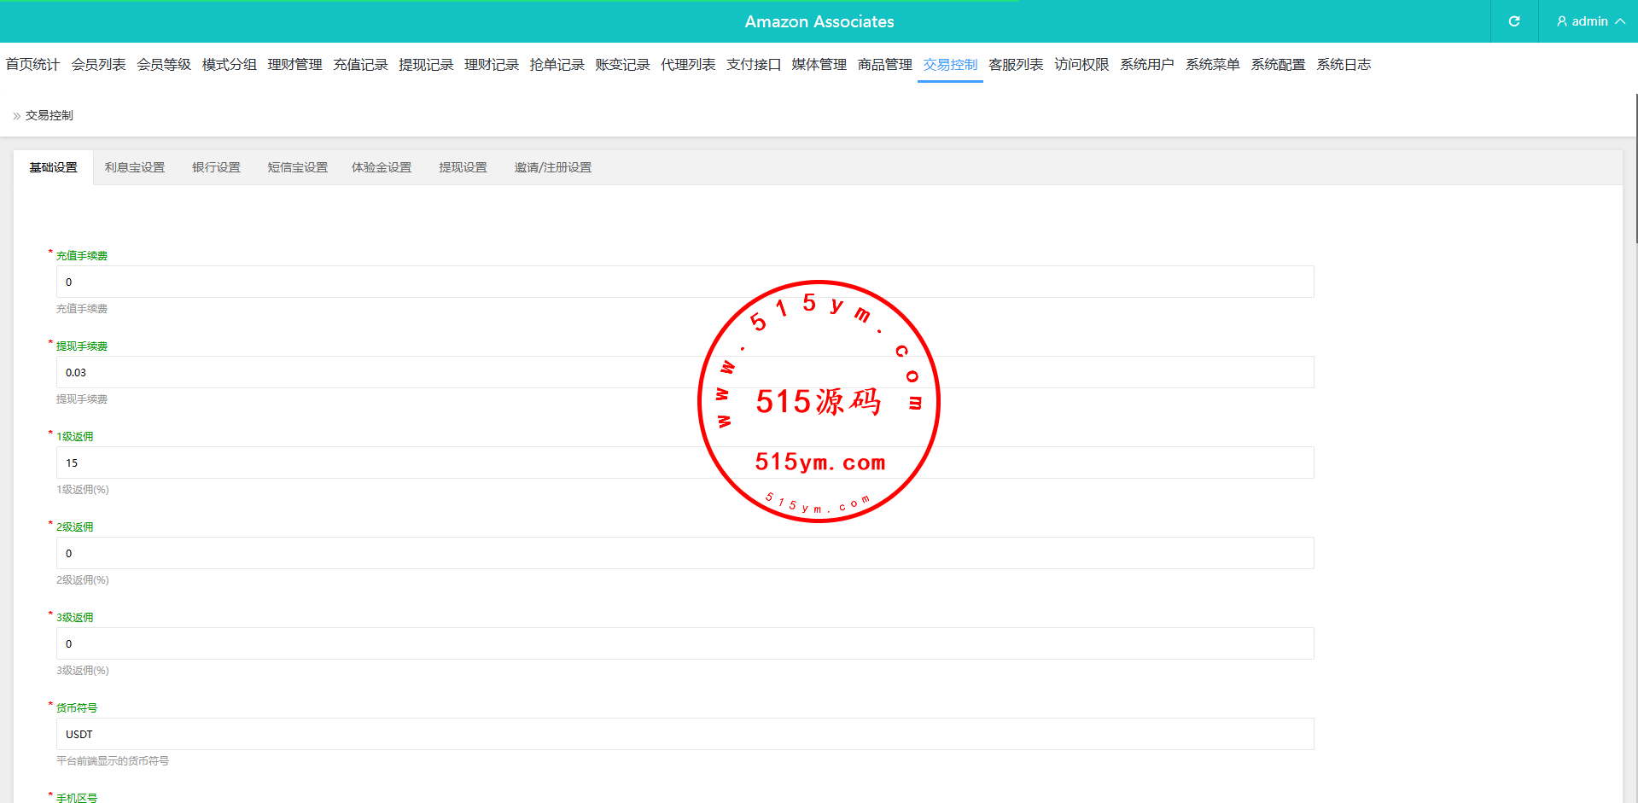
Task: Open 系统日志 in the top navigation
Action: point(1343,65)
